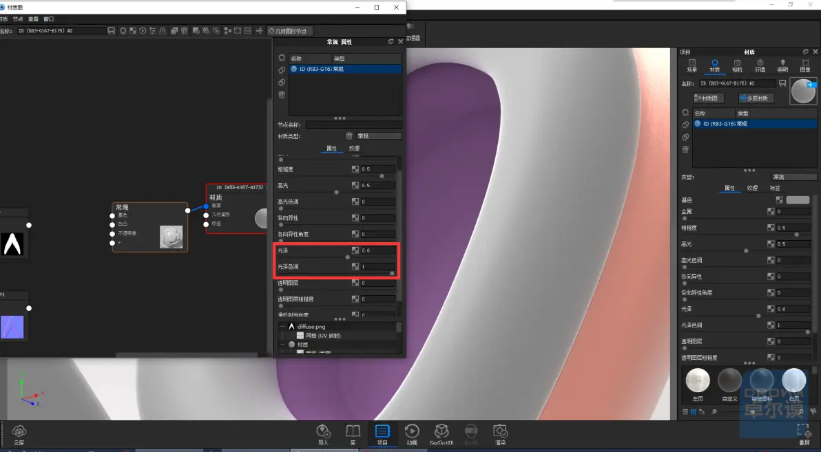The image size is (821, 452).
Task: Open the 库 panel from bottom toolbar
Action: (353, 435)
